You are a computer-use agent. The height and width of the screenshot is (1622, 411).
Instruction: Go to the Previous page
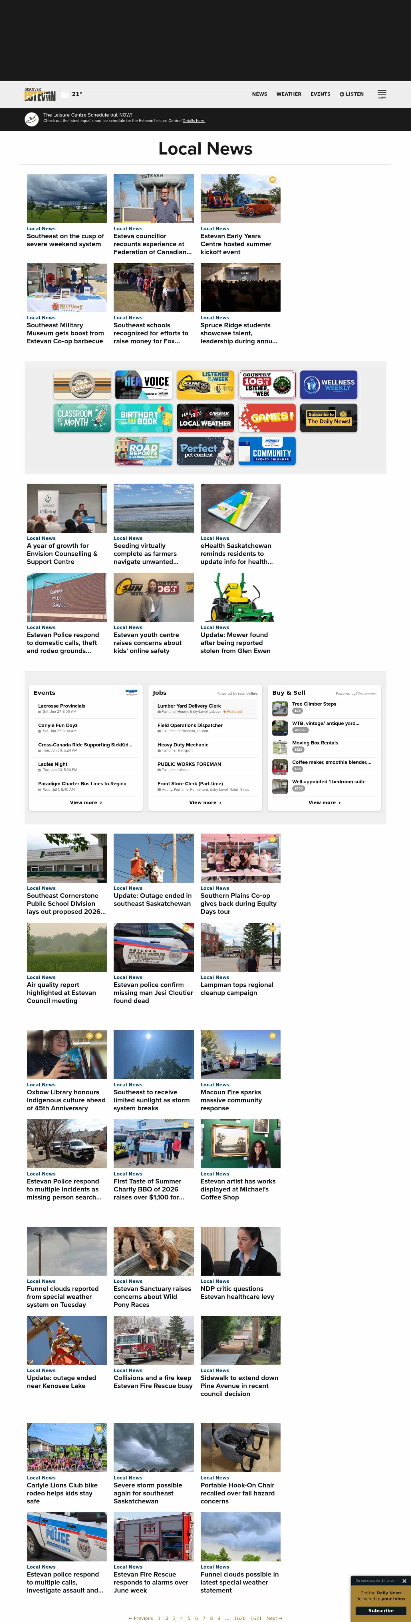click(x=141, y=1618)
